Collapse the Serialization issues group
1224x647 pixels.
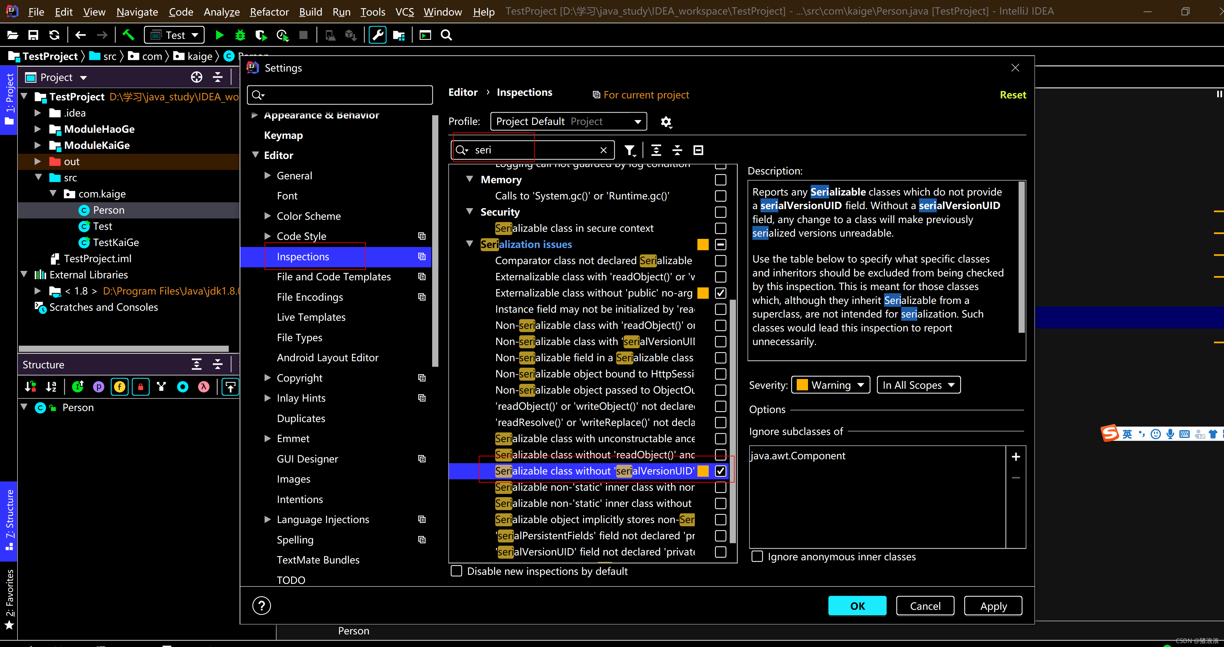coord(470,244)
